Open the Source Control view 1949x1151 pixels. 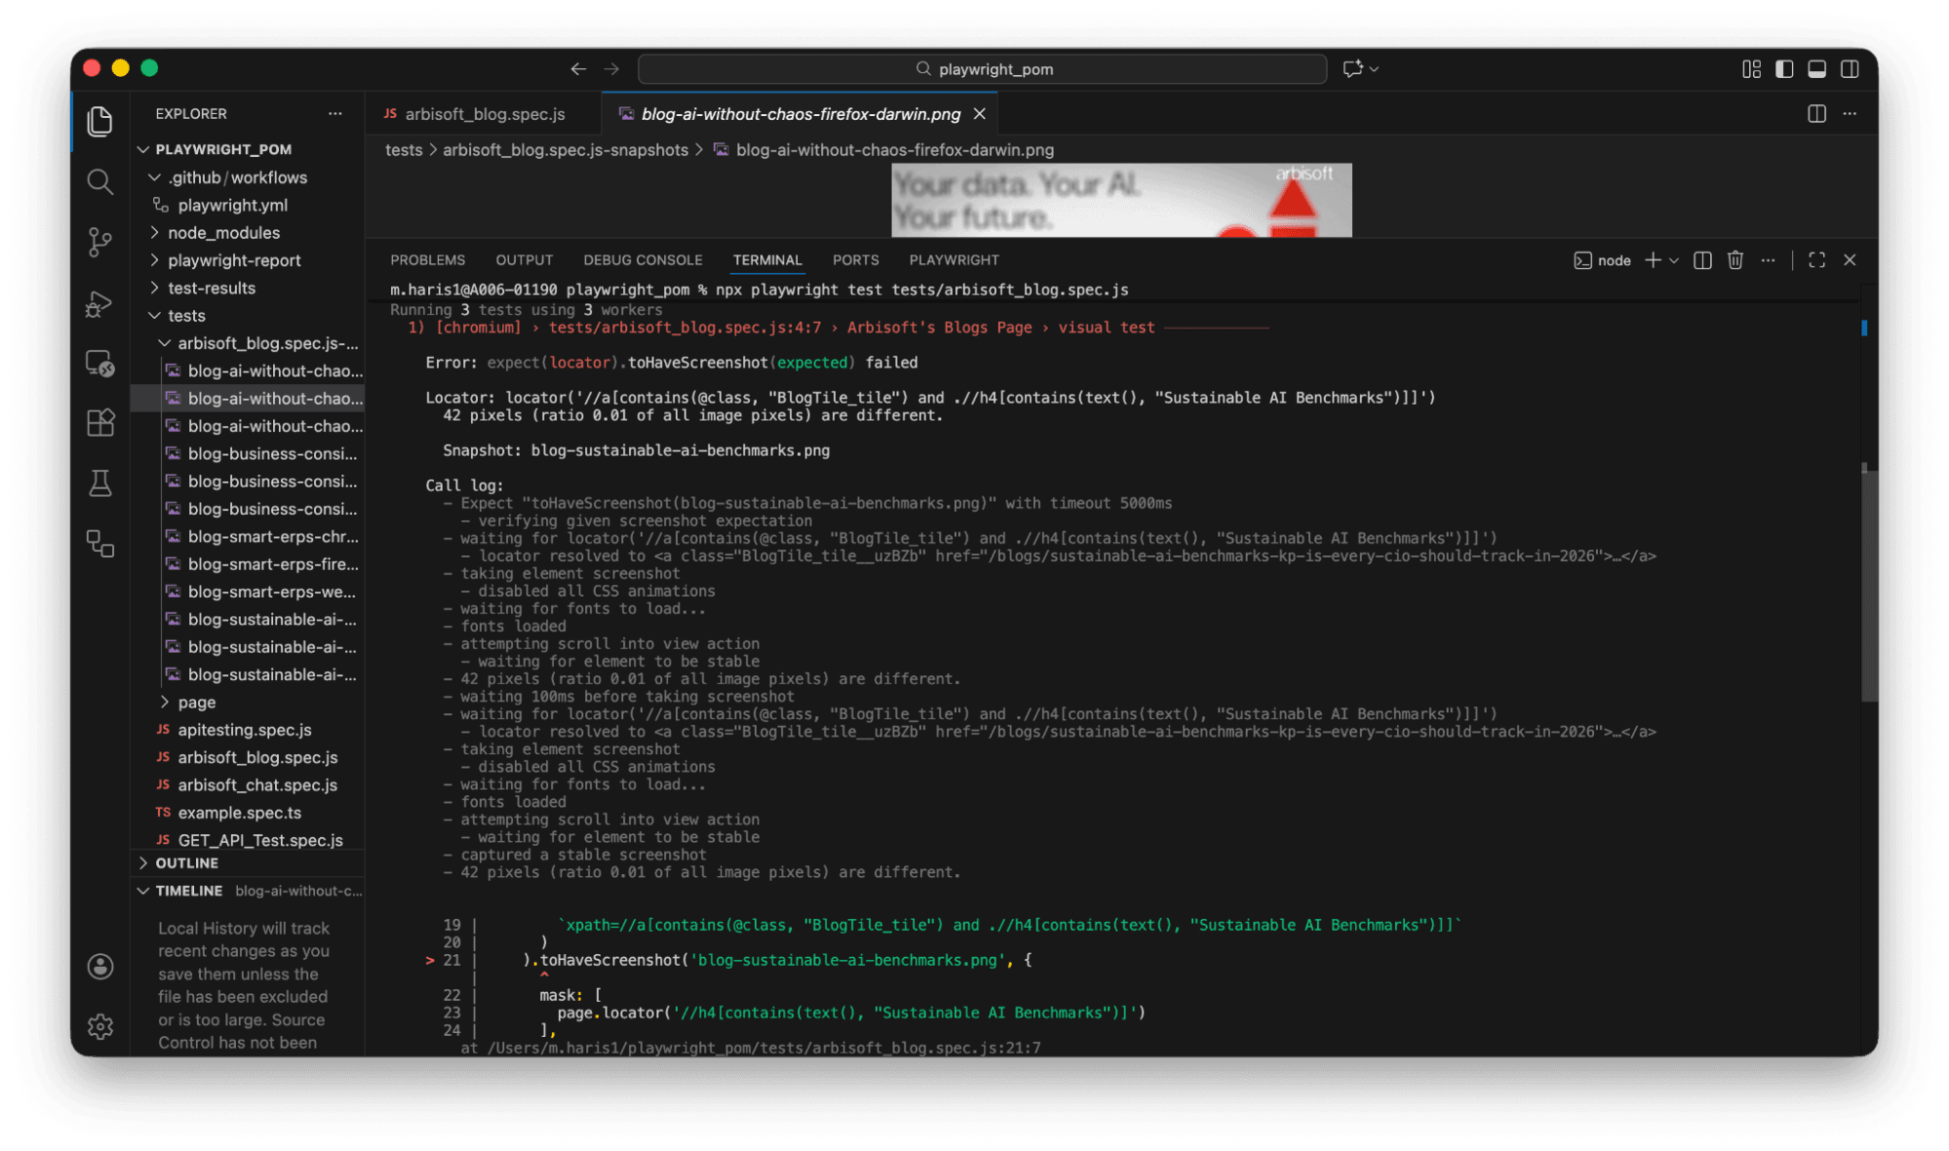pyautogui.click(x=99, y=242)
